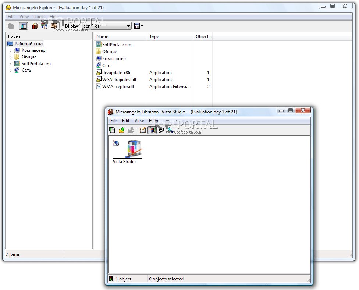Click the Objects column header
Screen dimensions: 359x290
tap(203, 37)
